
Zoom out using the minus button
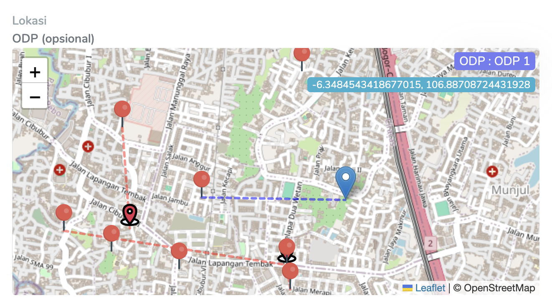[x=35, y=96]
